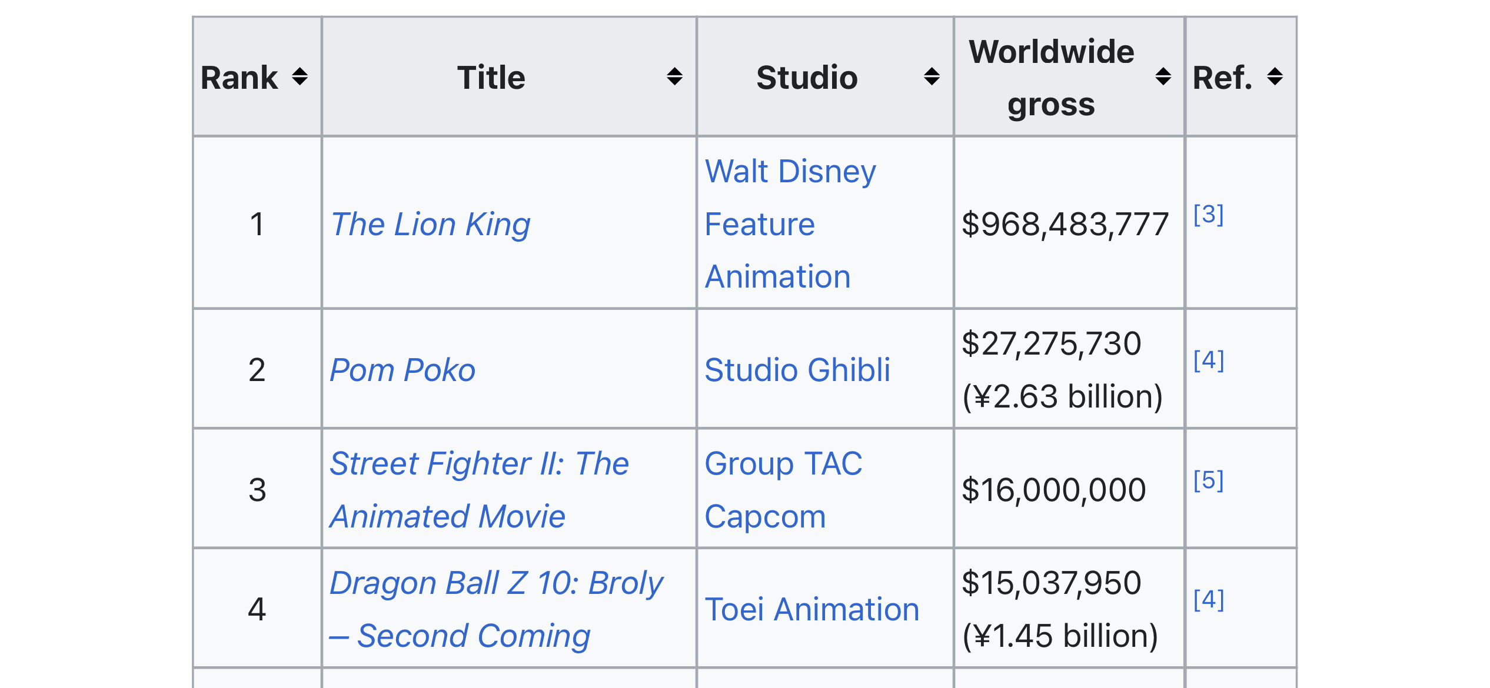Click the Worldwide gross header text

click(1052, 78)
